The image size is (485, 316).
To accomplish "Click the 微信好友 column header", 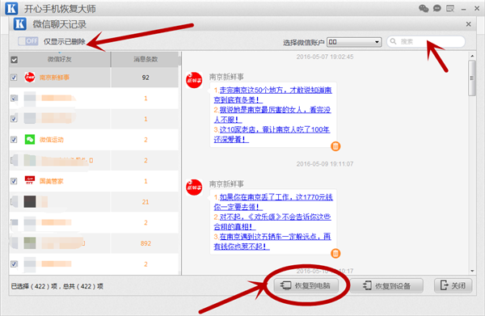I will (x=59, y=59).
